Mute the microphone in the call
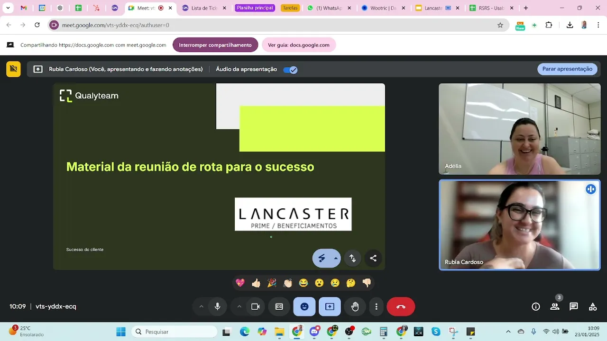 218,306
